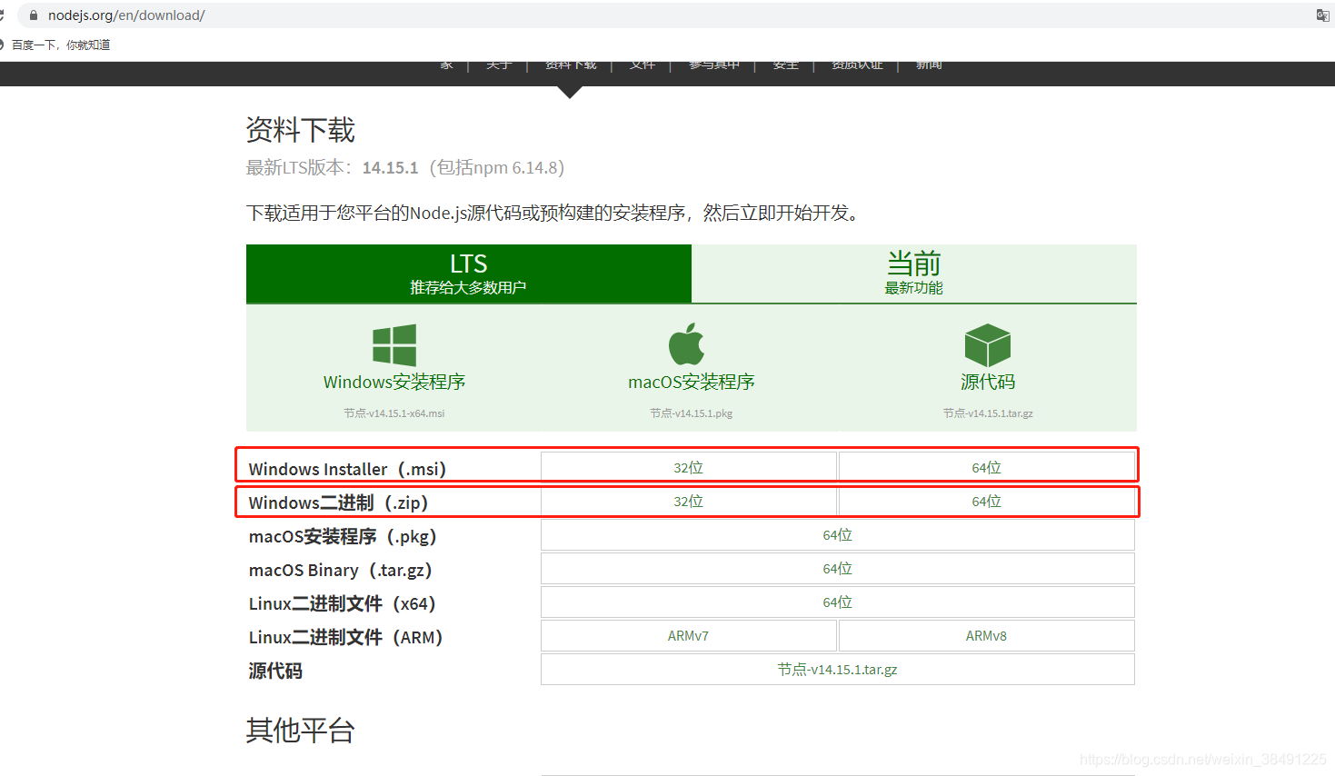Screen dimensions: 1335x776
Task: Open the 源代码 link under the cube
Action: [988, 382]
